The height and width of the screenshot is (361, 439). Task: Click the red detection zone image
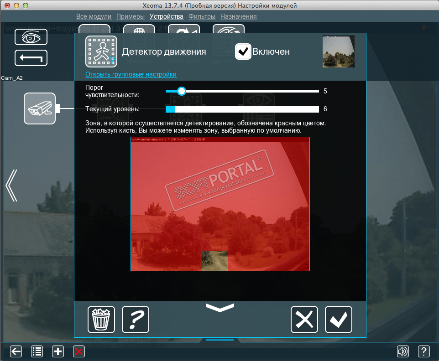coord(220,204)
